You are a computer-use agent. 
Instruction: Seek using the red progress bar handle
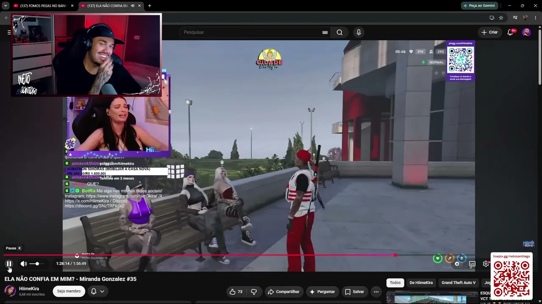pyautogui.click(x=395, y=255)
